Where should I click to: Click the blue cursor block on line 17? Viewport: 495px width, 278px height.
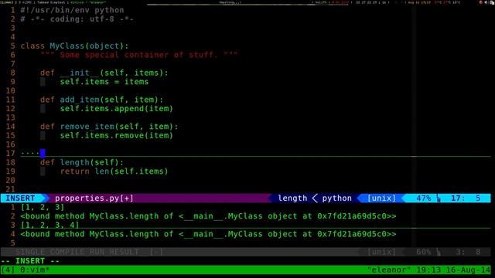(43, 153)
